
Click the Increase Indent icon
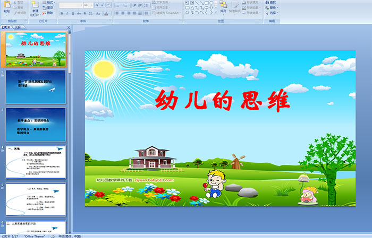point(140,5)
